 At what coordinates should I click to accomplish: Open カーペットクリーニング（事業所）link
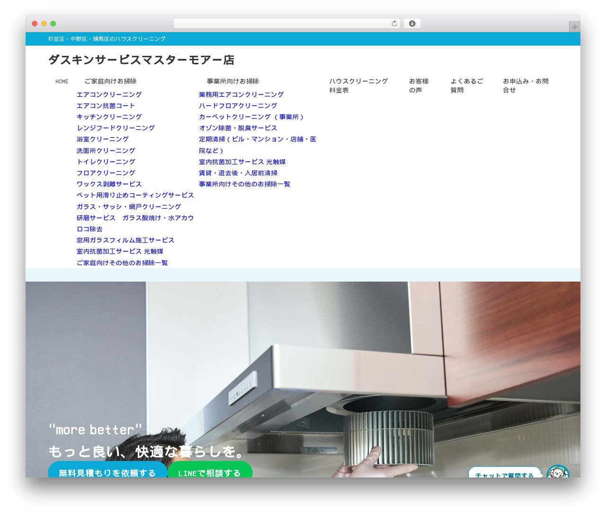[x=252, y=117]
